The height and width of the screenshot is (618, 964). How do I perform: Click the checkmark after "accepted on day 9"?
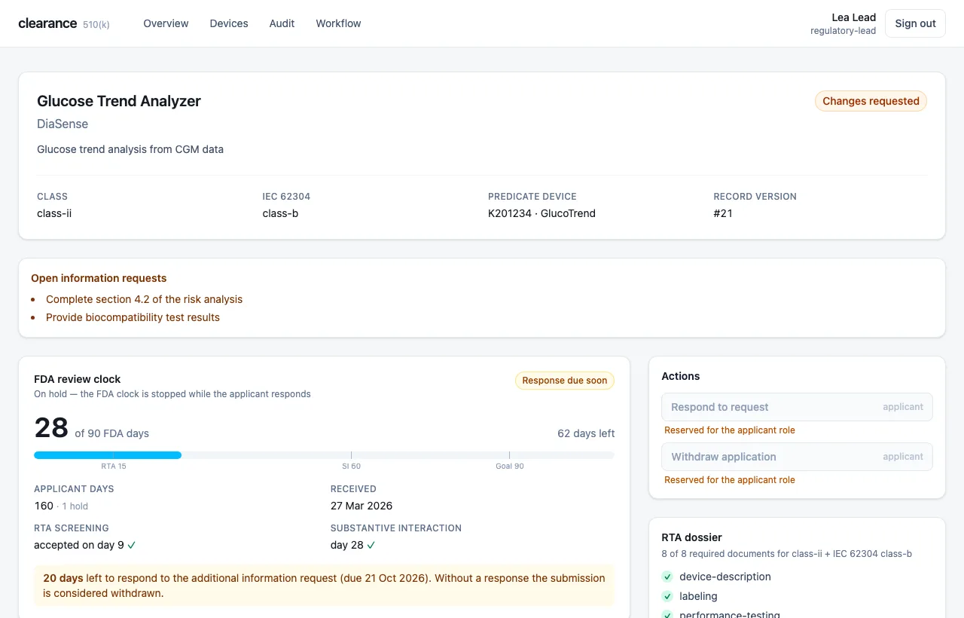point(132,545)
